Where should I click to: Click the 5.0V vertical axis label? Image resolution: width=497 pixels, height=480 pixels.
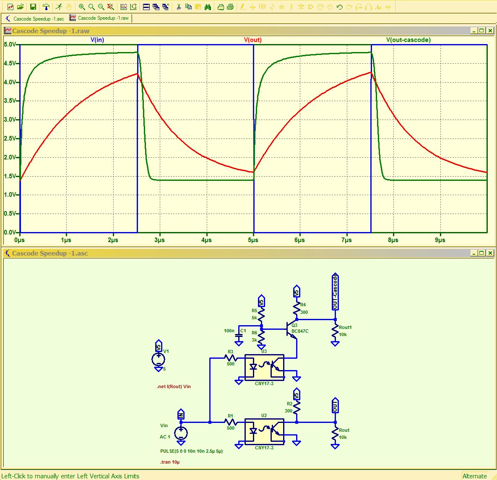point(10,44)
